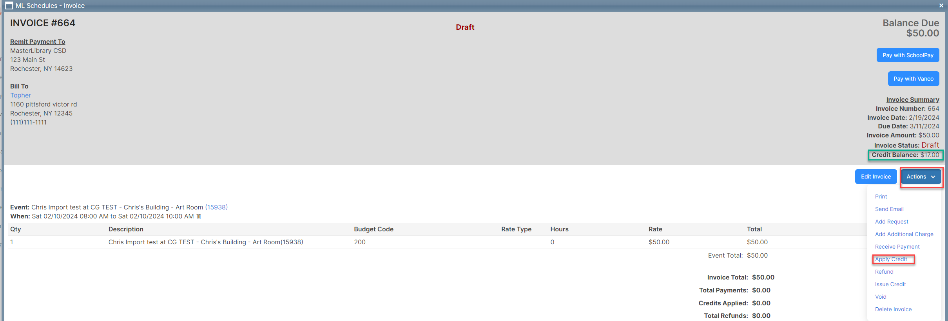The image size is (948, 321).
Task: Click the Hours column header
Action: [559, 229]
